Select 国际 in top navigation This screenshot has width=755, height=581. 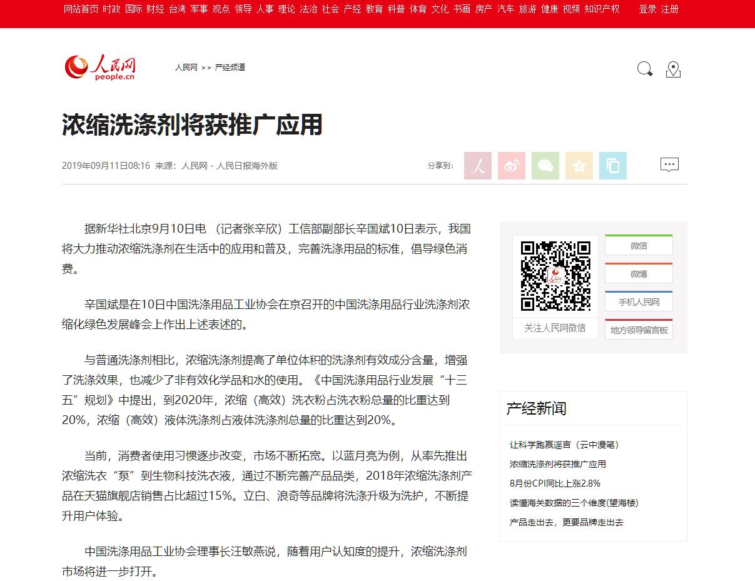134,9
